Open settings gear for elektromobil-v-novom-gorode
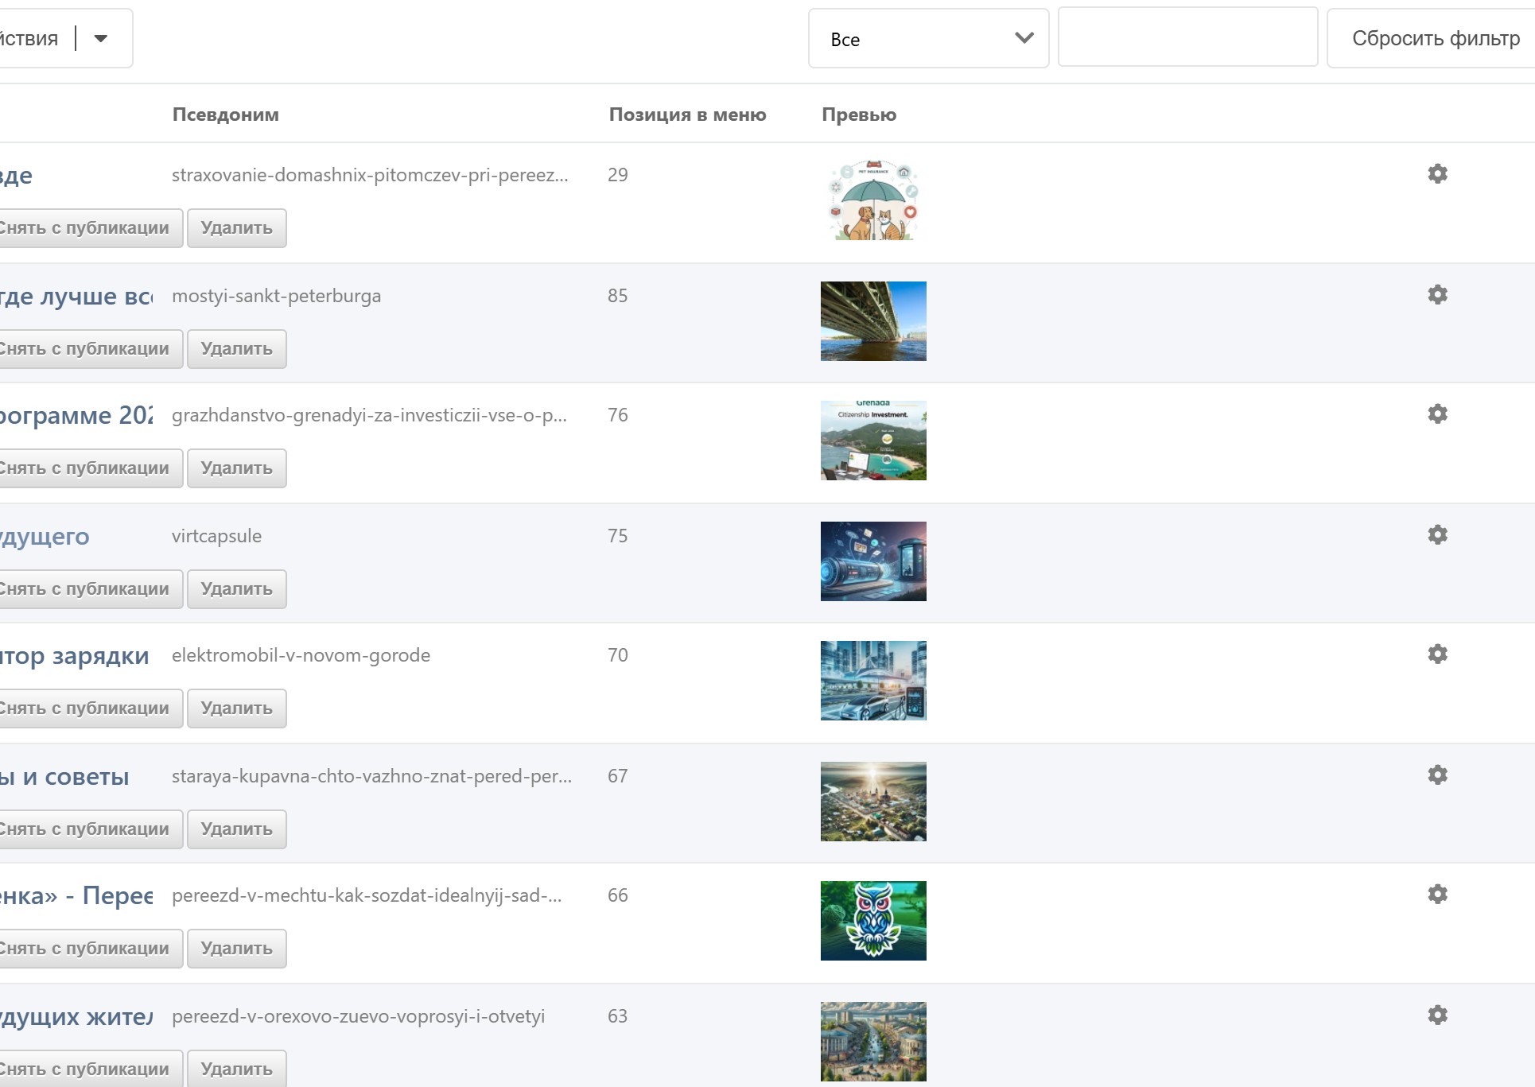The image size is (1535, 1087). point(1437,654)
